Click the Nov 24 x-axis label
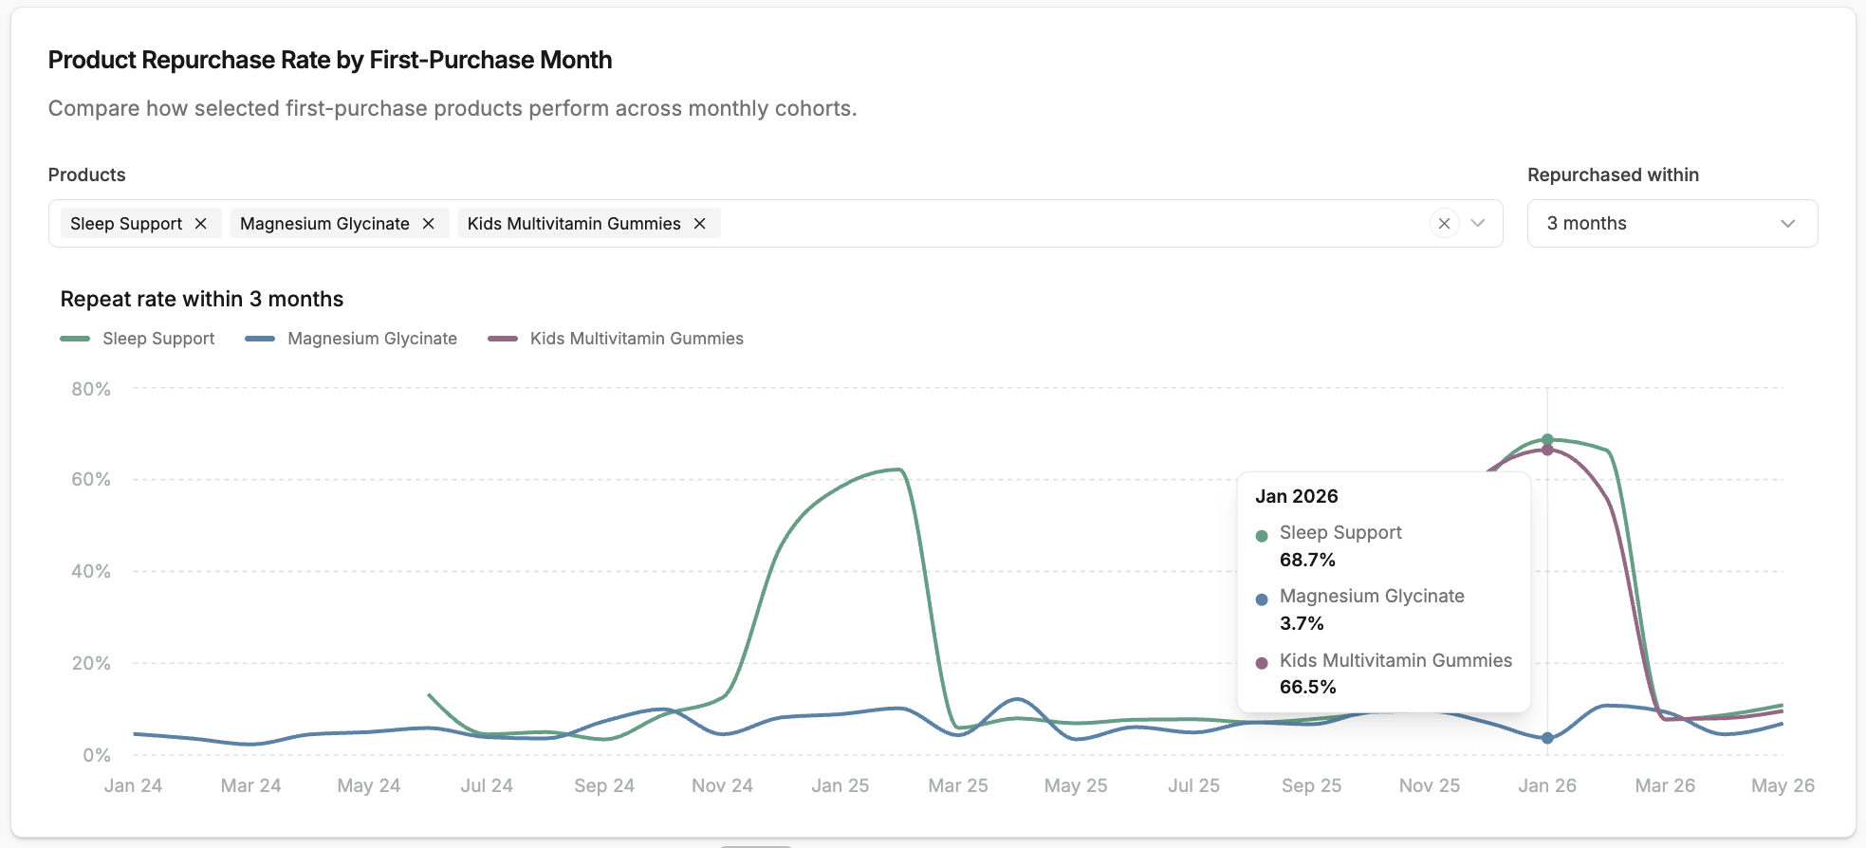The image size is (1866, 848). click(722, 785)
